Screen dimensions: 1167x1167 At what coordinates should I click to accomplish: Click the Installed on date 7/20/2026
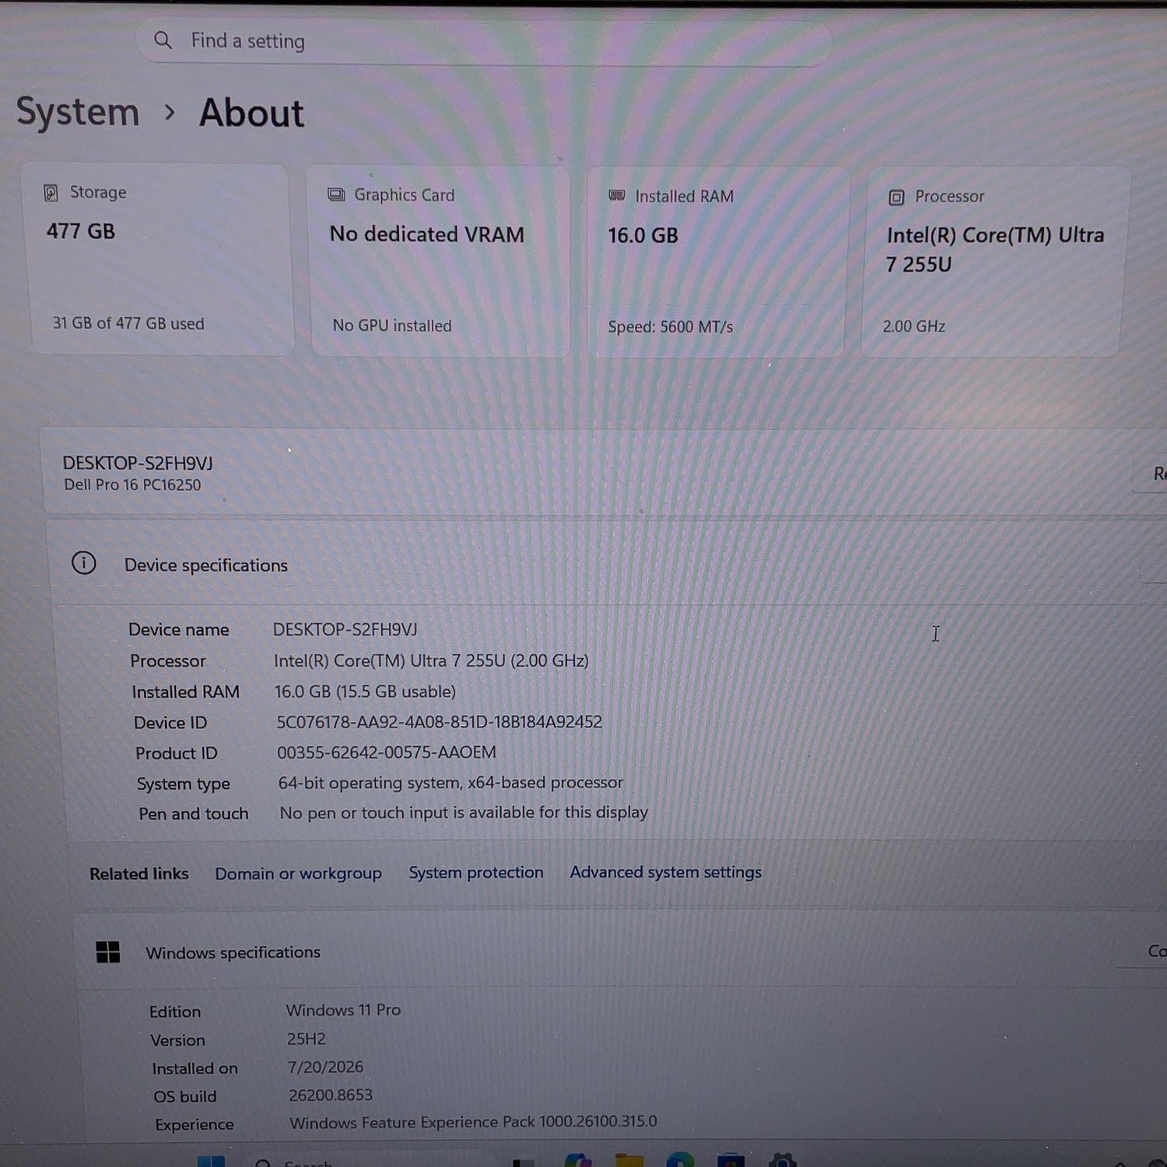click(x=325, y=1067)
